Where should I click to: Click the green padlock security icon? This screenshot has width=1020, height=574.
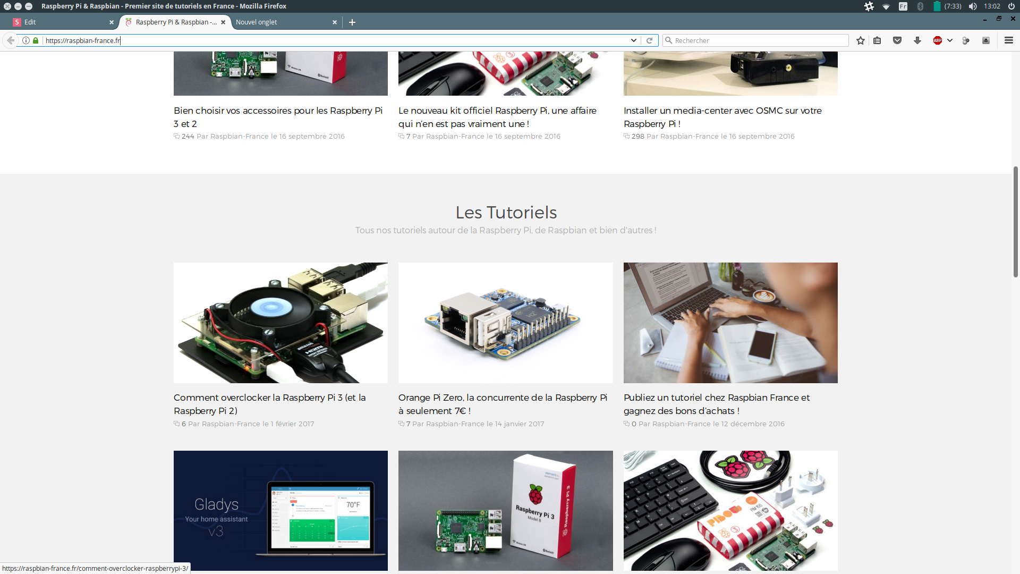(36, 40)
